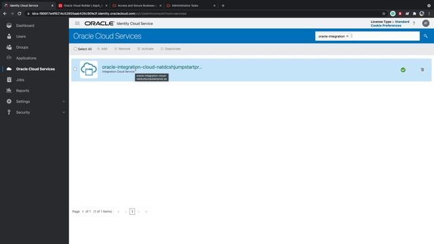Screen dimensions: 434x244
Task: Open the Groups section icon
Action: 9,47
